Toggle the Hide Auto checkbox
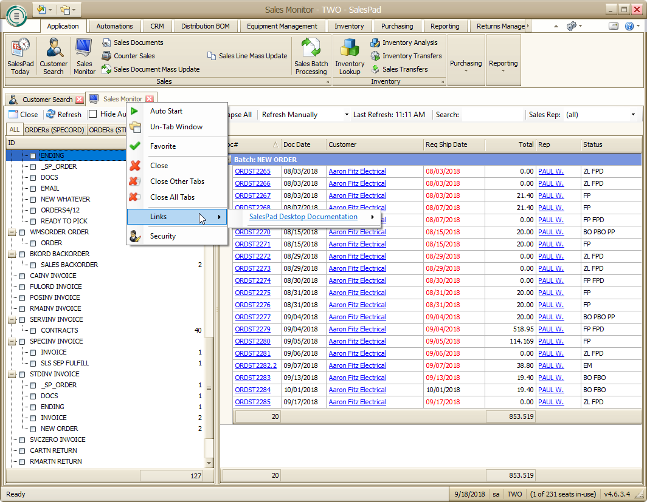 coord(93,114)
